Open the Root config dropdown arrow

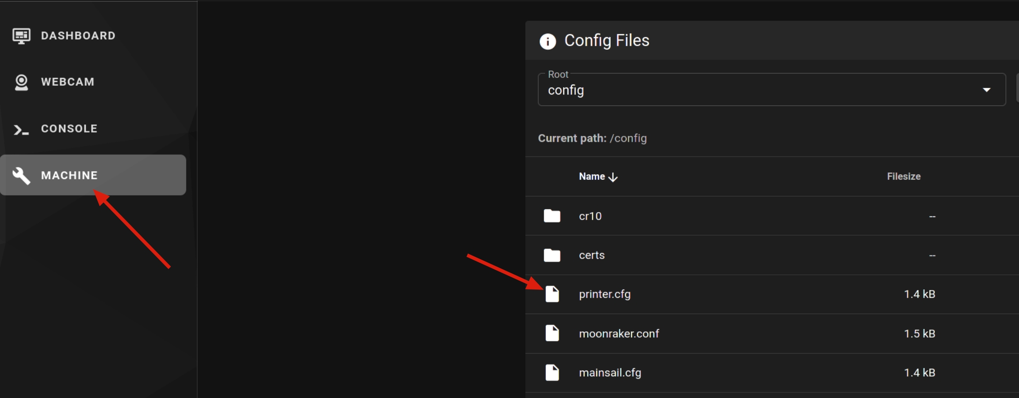click(986, 90)
